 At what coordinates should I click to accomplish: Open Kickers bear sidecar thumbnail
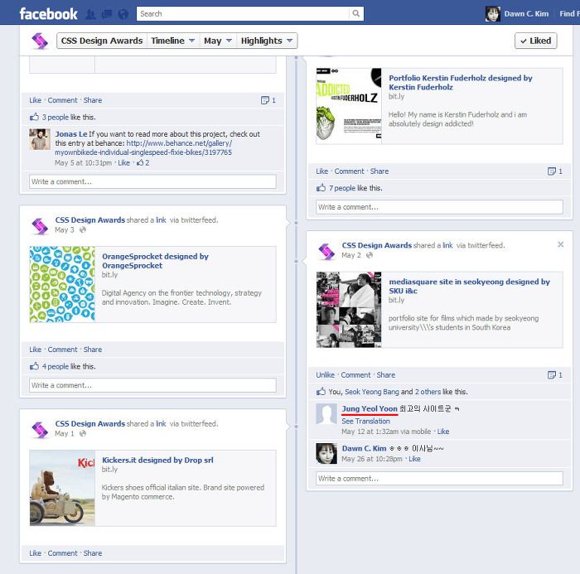tap(62, 488)
